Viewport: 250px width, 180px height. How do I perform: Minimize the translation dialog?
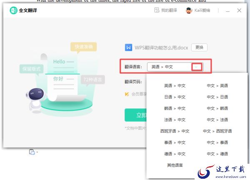(227, 11)
